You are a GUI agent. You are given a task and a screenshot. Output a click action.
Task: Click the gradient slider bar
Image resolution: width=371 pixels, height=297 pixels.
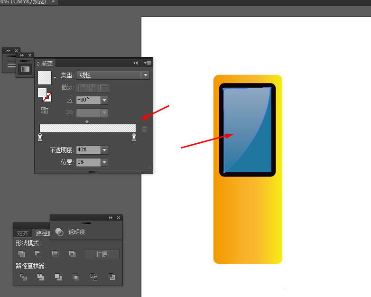[x=88, y=128]
